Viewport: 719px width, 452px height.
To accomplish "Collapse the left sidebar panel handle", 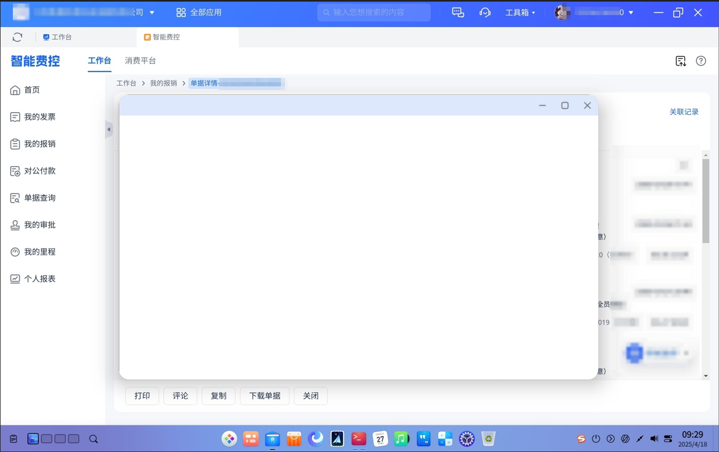I will 109,130.
